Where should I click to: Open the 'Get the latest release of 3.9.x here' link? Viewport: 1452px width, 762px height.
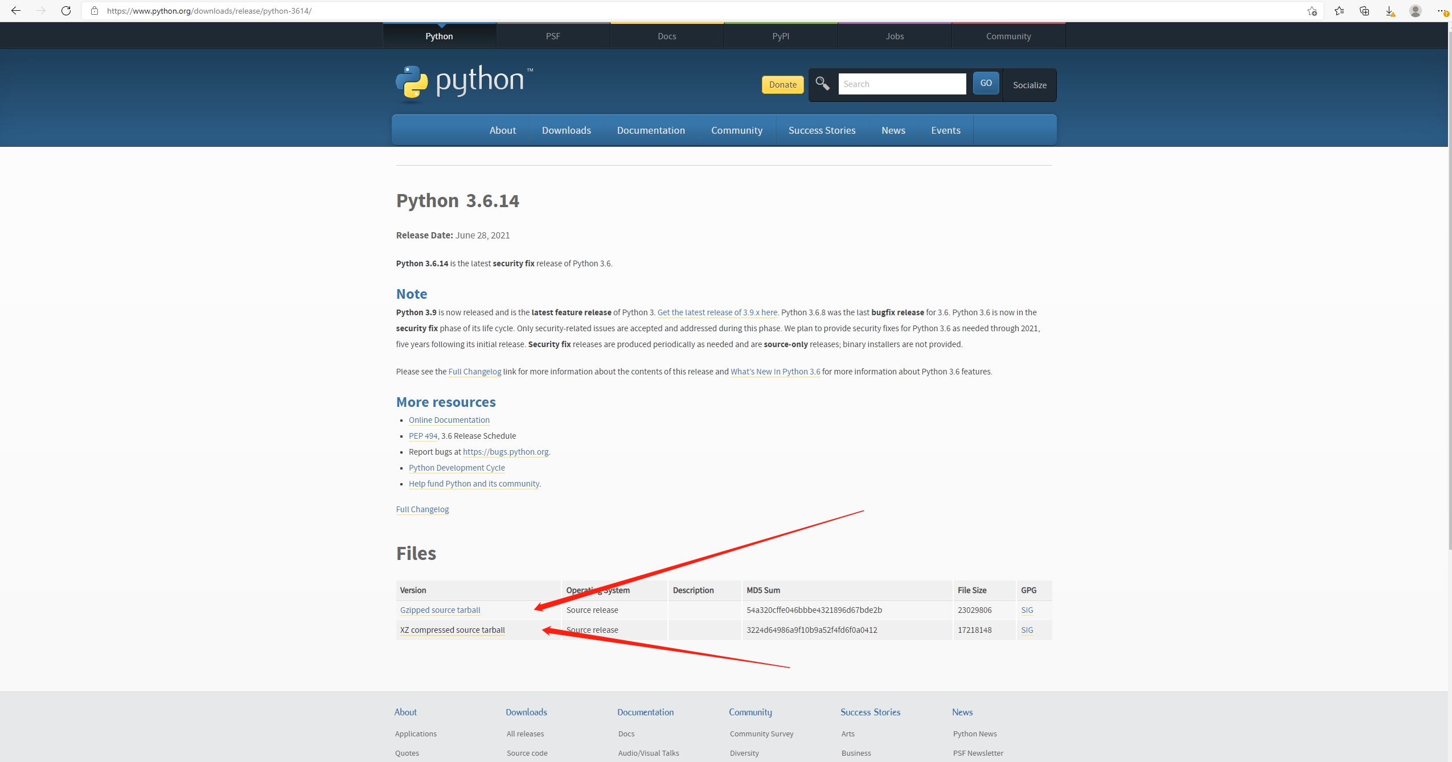(x=717, y=312)
